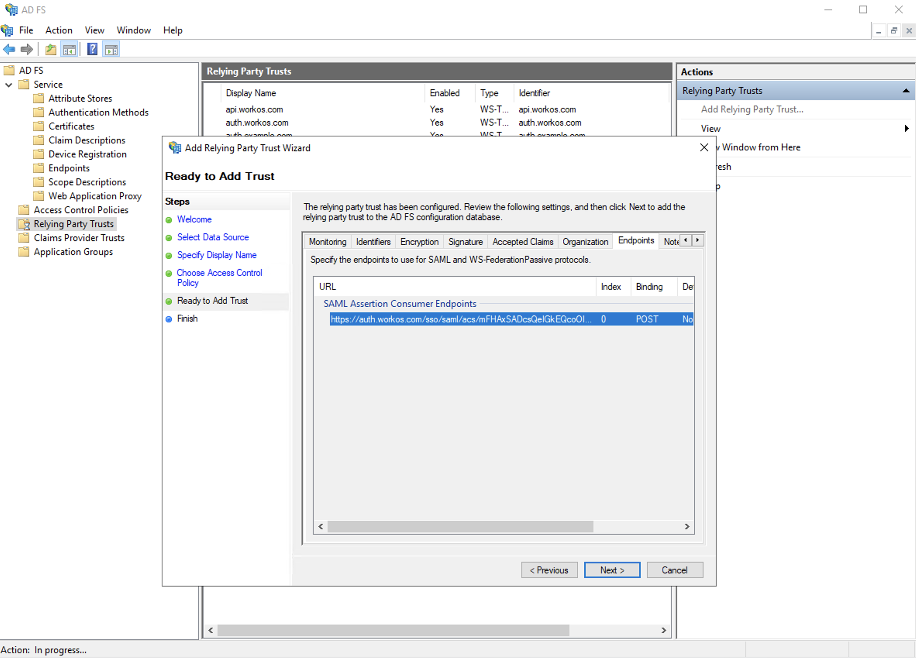
Task: Open Authentication Methods tree item
Action: pos(98,112)
